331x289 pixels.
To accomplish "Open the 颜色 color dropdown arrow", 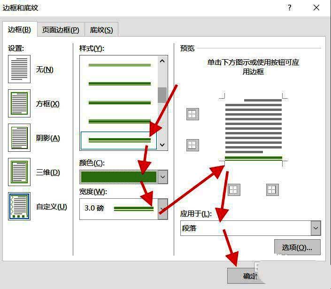I will tap(163, 177).
